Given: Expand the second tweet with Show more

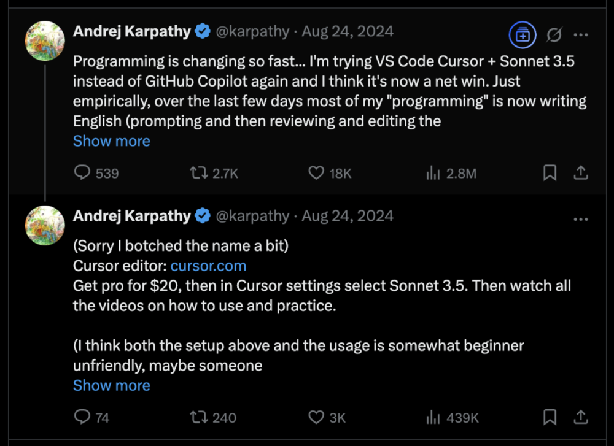Looking at the screenshot, I should pos(111,385).
